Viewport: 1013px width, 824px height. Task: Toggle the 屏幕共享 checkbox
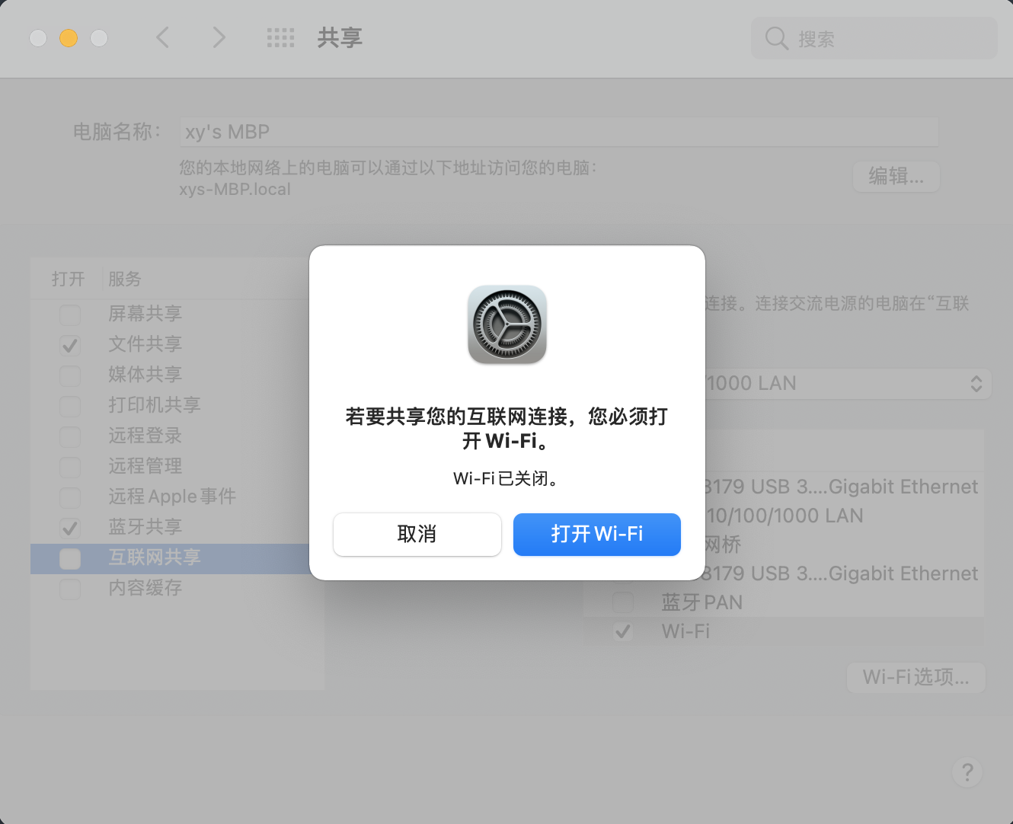(70, 315)
